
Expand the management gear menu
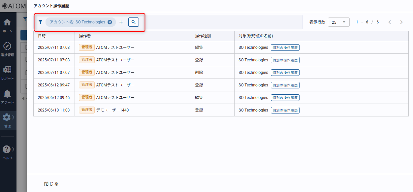pos(7,120)
